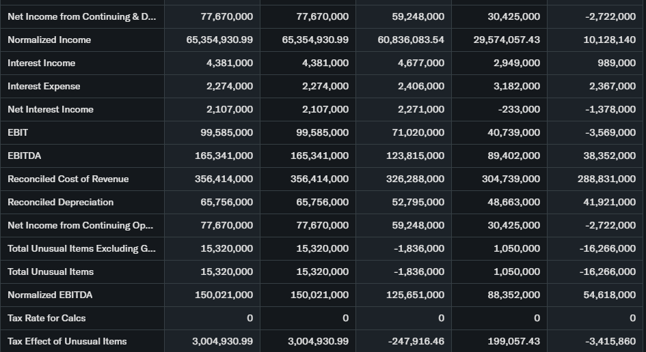Click the "Interest Expense" row label
The width and height of the screenshot is (646, 352).
coord(44,86)
